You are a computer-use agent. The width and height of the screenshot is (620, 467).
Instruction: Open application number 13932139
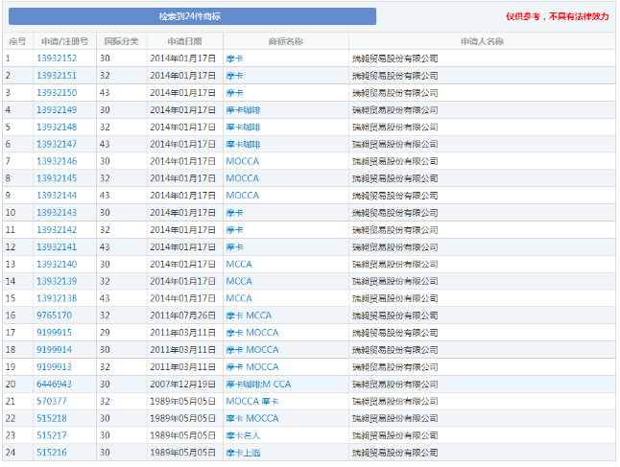pyautogui.click(x=57, y=281)
